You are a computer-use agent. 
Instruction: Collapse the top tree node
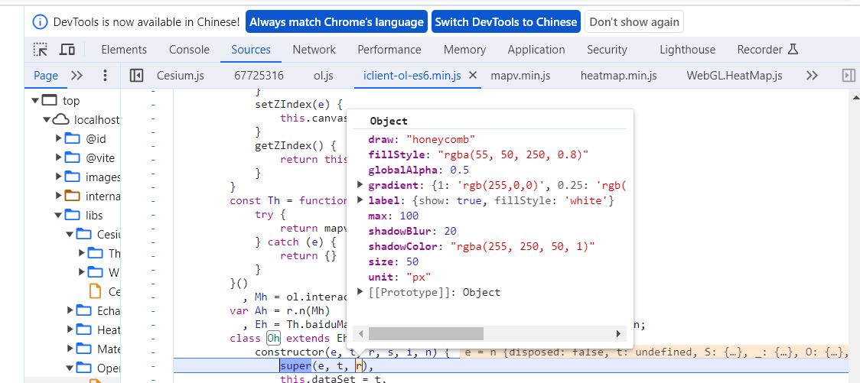pyautogui.click(x=36, y=101)
